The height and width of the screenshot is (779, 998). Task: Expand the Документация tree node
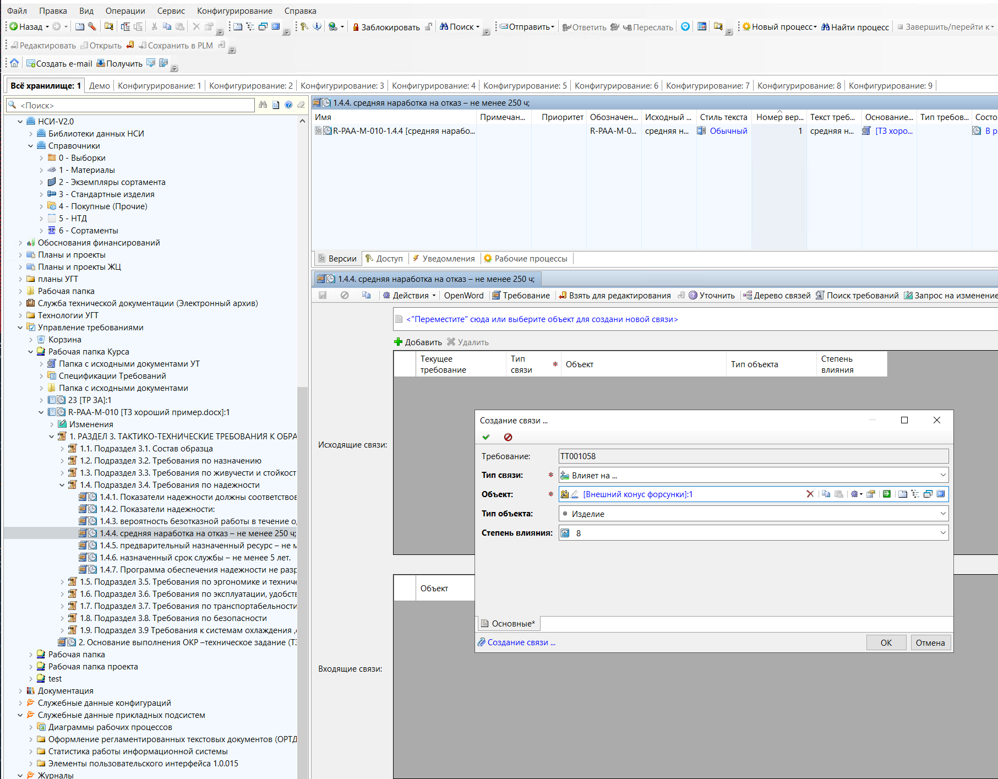20,691
